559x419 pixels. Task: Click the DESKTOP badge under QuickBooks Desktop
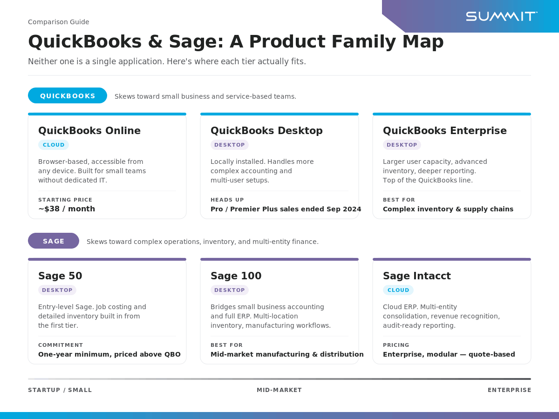tap(230, 145)
